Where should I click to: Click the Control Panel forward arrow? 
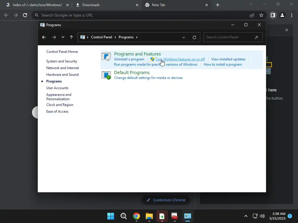(x=54, y=37)
